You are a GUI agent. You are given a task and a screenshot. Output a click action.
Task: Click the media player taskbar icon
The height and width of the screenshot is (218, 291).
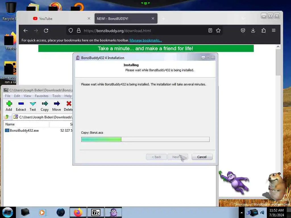point(43,212)
